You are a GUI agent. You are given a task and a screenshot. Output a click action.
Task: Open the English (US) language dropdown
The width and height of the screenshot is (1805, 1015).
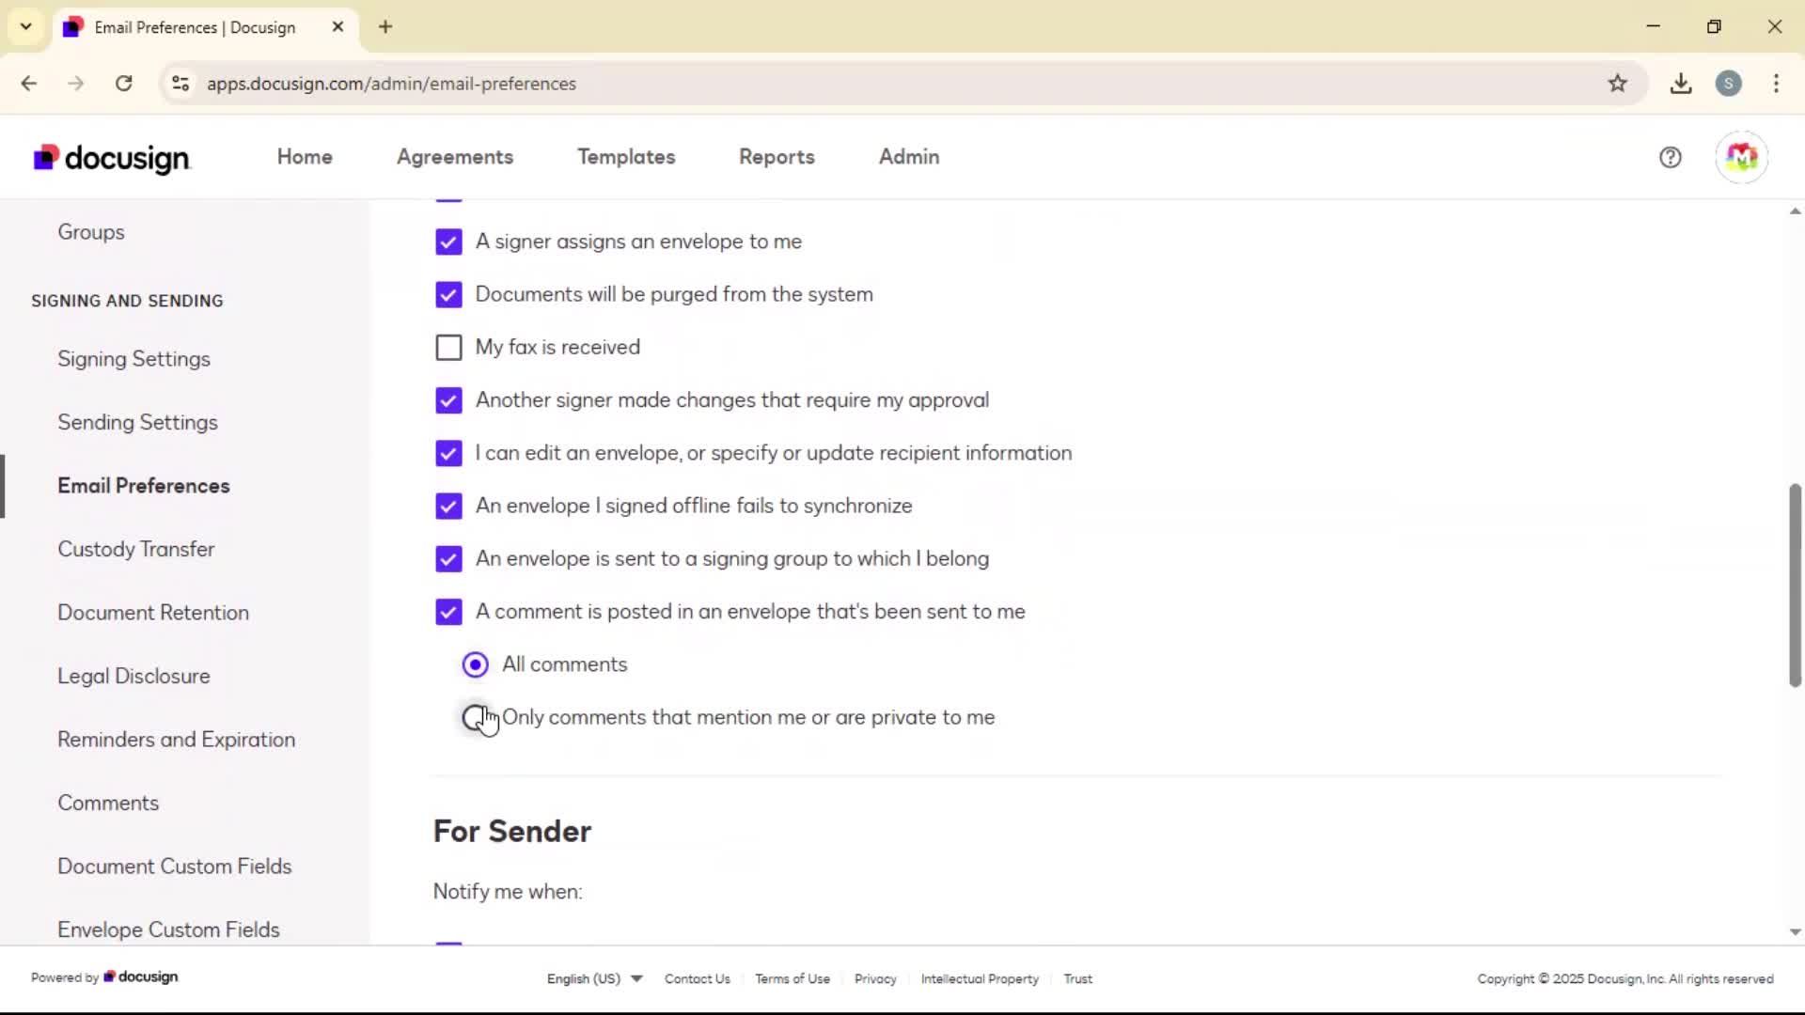click(x=594, y=978)
